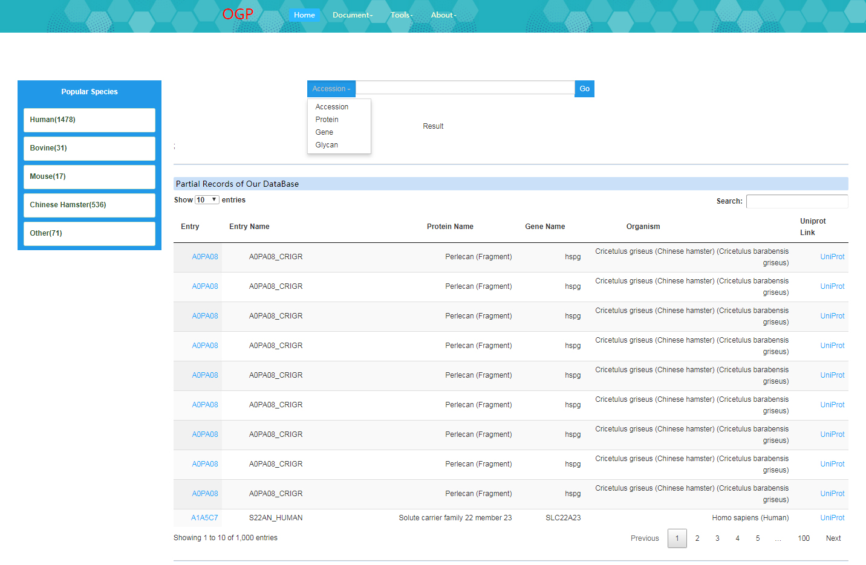
Task: Select Gene in the dropdown list
Action: [324, 132]
